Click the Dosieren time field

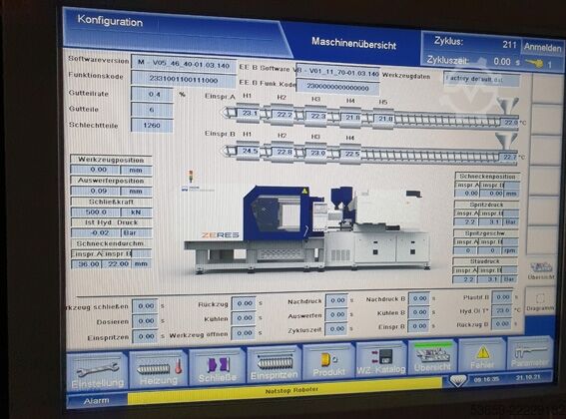point(146,321)
